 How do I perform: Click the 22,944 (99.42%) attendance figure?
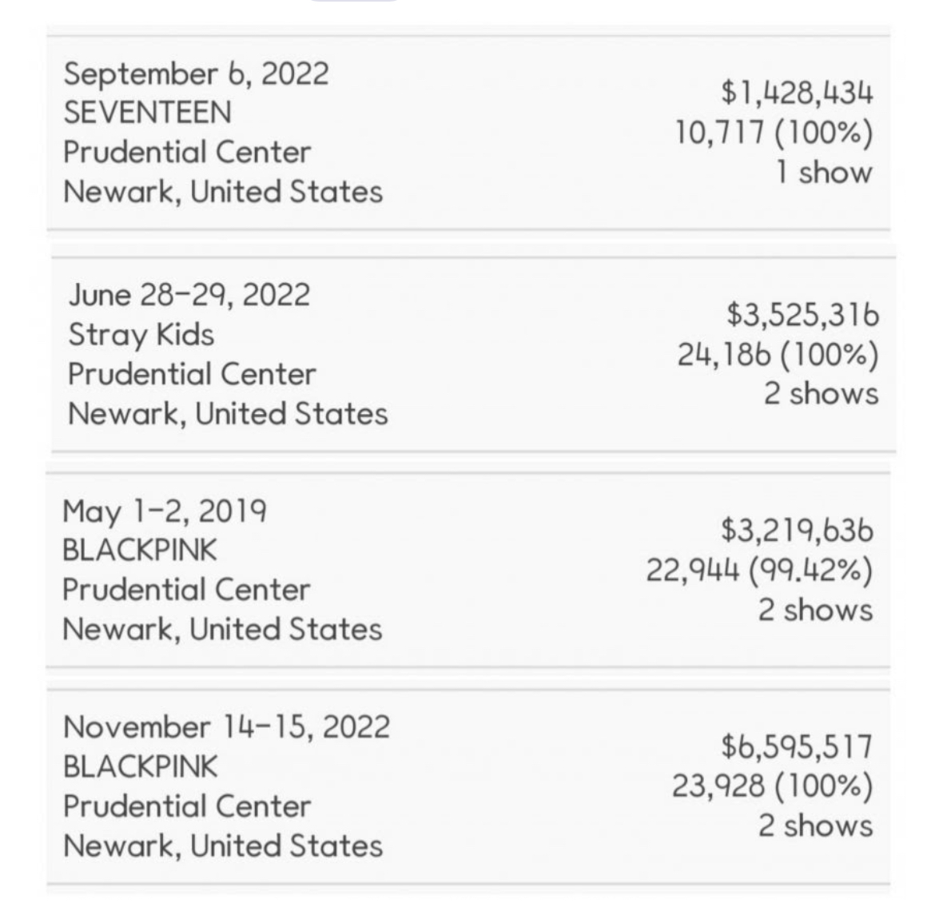tap(759, 570)
